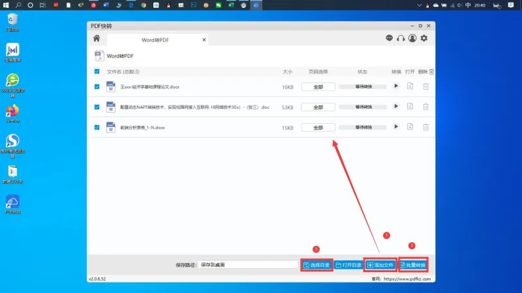The width and height of the screenshot is (522, 293).
Task: Start converting the 15KB _1-N.docx file
Action: (x=396, y=126)
